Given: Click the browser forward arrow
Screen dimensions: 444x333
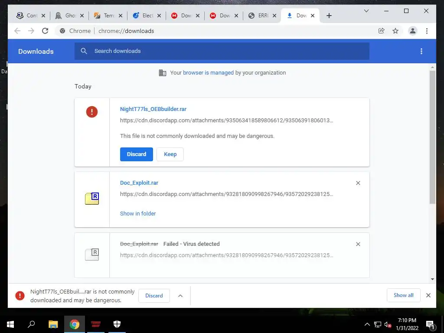Looking at the screenshot, I should 31,31.
